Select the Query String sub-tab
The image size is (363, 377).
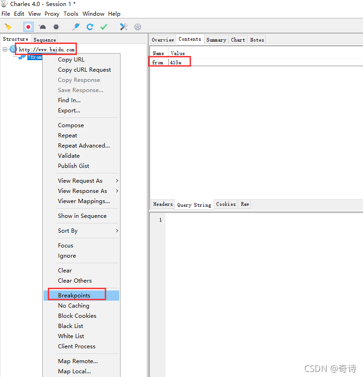pos(194,205)
